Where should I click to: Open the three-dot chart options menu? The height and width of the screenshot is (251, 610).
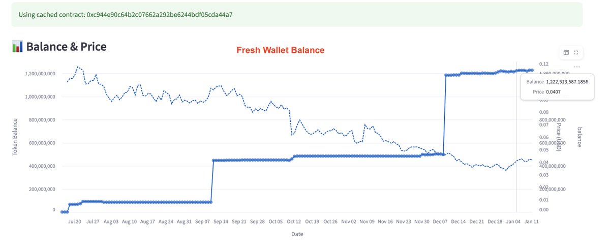point(576,67)
